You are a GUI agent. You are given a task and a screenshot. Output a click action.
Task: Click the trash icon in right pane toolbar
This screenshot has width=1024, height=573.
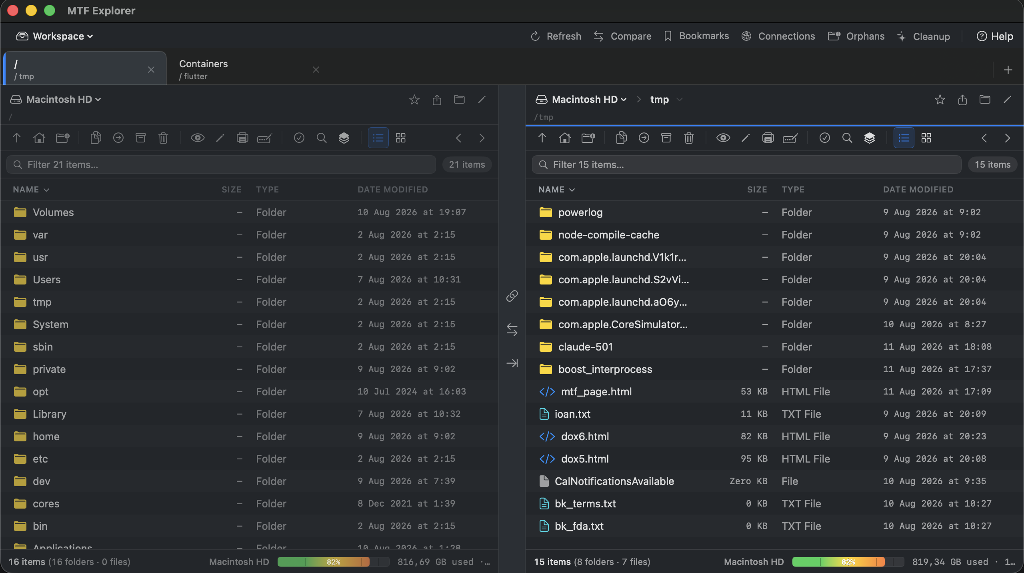coord(689,138)
